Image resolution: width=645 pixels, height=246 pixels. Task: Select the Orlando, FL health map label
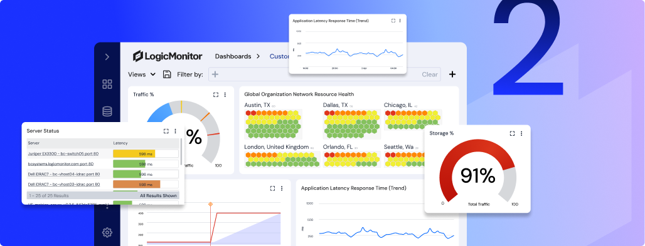pyautogui.click(x=338, y=146)
